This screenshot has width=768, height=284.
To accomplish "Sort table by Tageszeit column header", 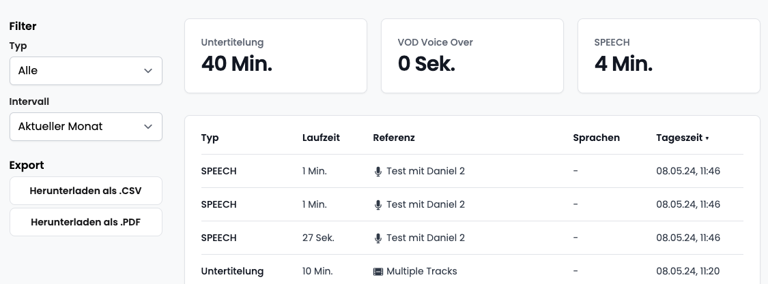I will pyautogui.click(x=679, y=138).
